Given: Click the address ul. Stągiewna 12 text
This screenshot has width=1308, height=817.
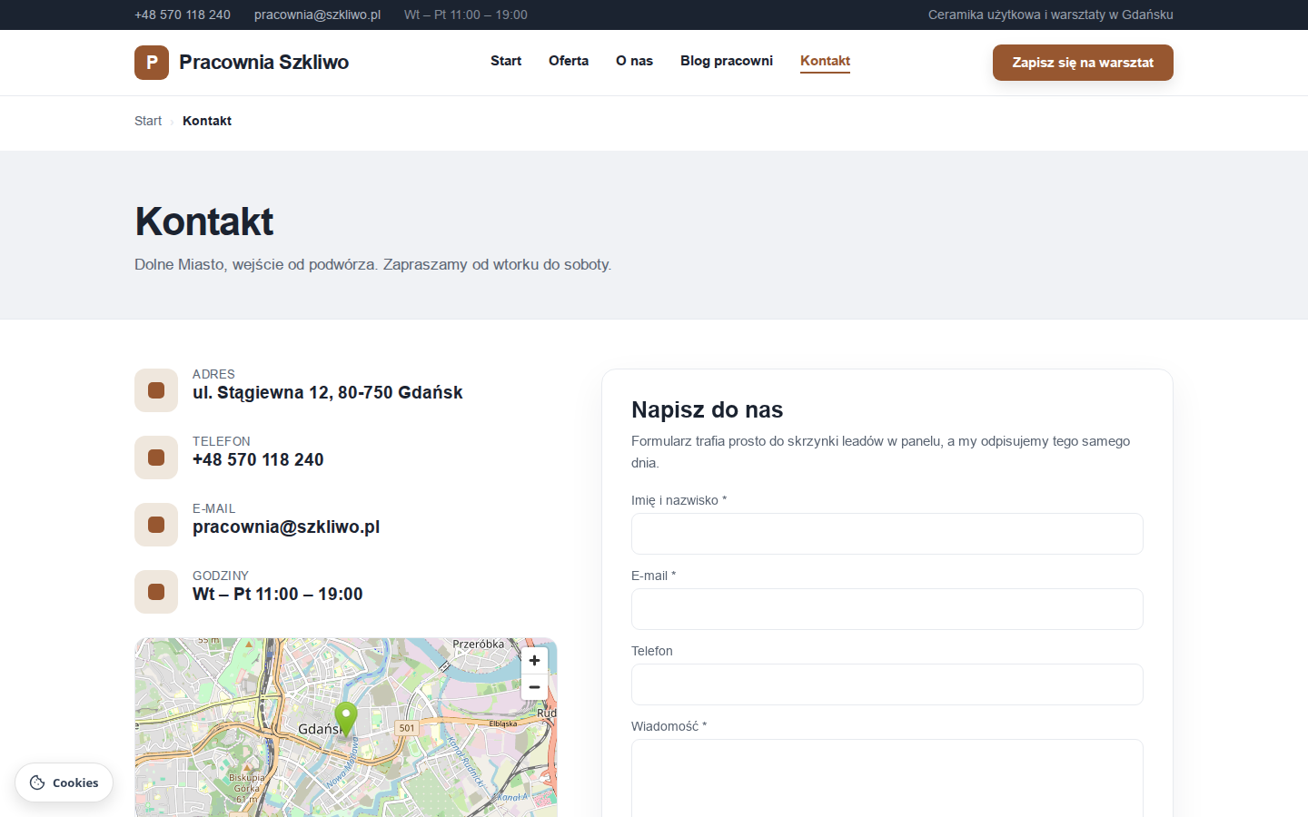Looking at the screenshot, I should point(328,393).
